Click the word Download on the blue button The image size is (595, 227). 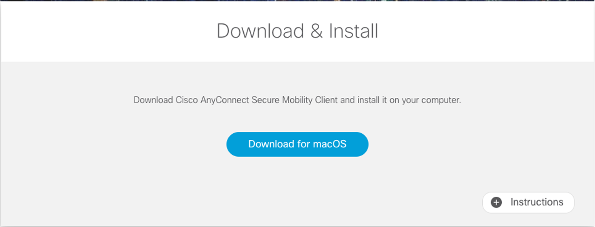click(271, 144)
